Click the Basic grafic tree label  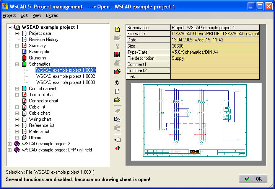pos(40,52)
